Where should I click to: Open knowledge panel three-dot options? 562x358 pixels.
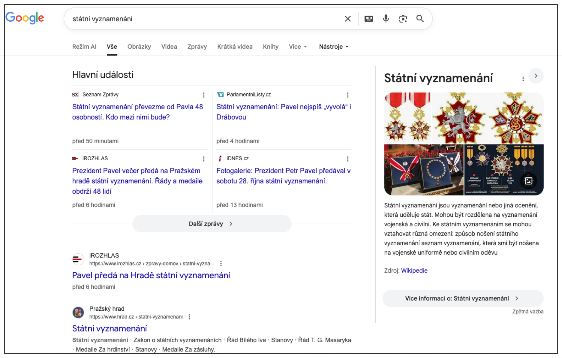point(523,79)
